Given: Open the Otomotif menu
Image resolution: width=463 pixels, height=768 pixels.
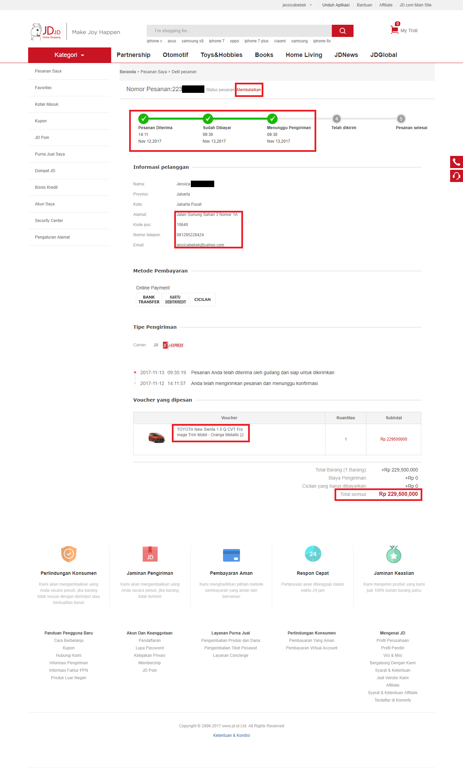Looking at the screenshot, I should [175, 55].
